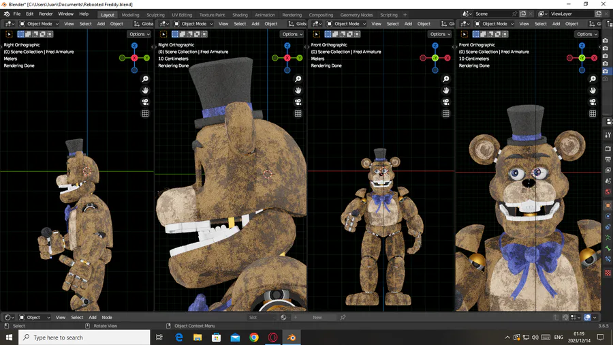Viewport: 613px width, 345px height.
Task: Open the File menu
Action: (x=17, y=14)
